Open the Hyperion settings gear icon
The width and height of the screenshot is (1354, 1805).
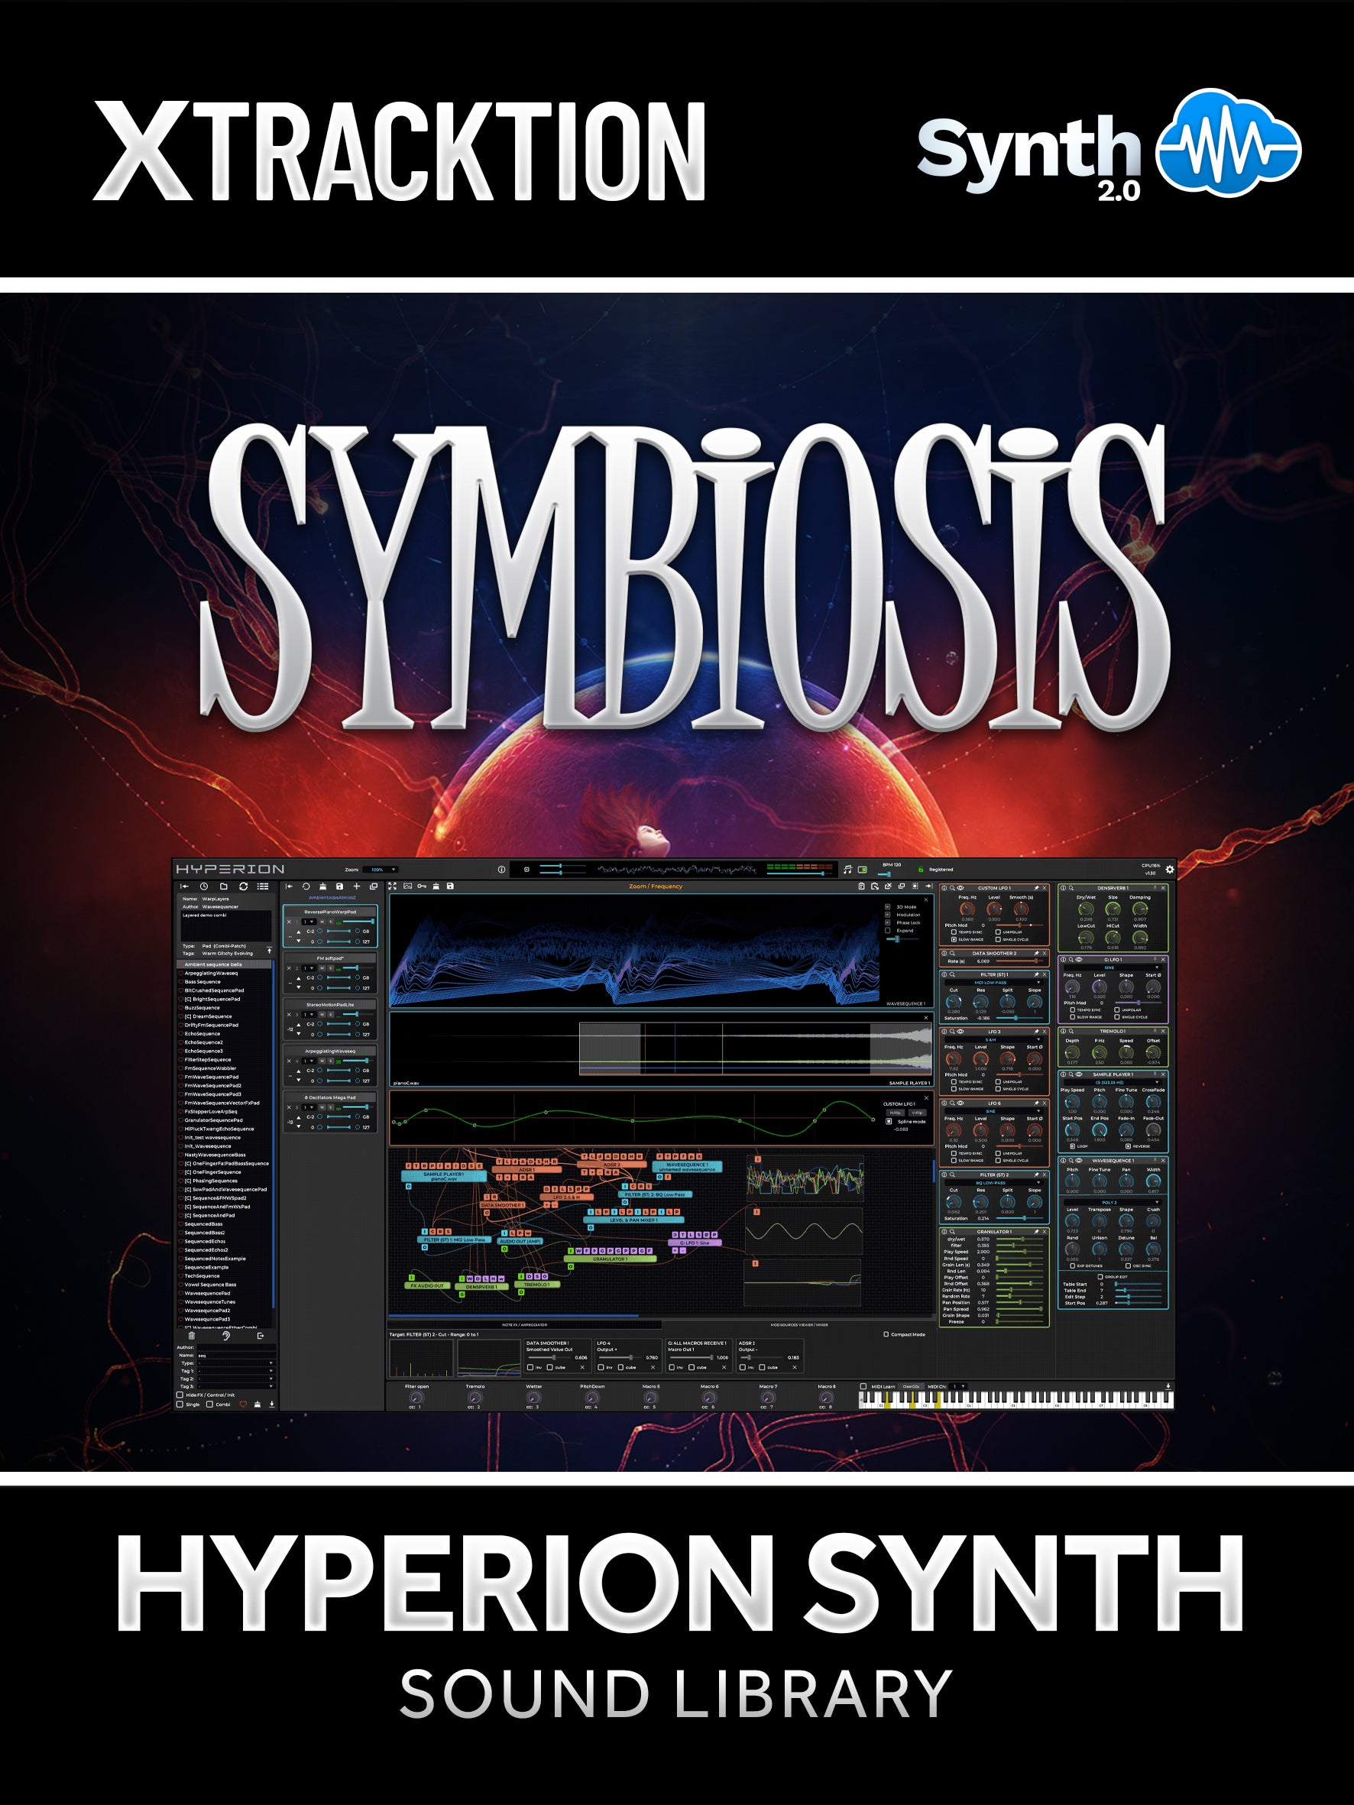click(x=1171, y=870)
